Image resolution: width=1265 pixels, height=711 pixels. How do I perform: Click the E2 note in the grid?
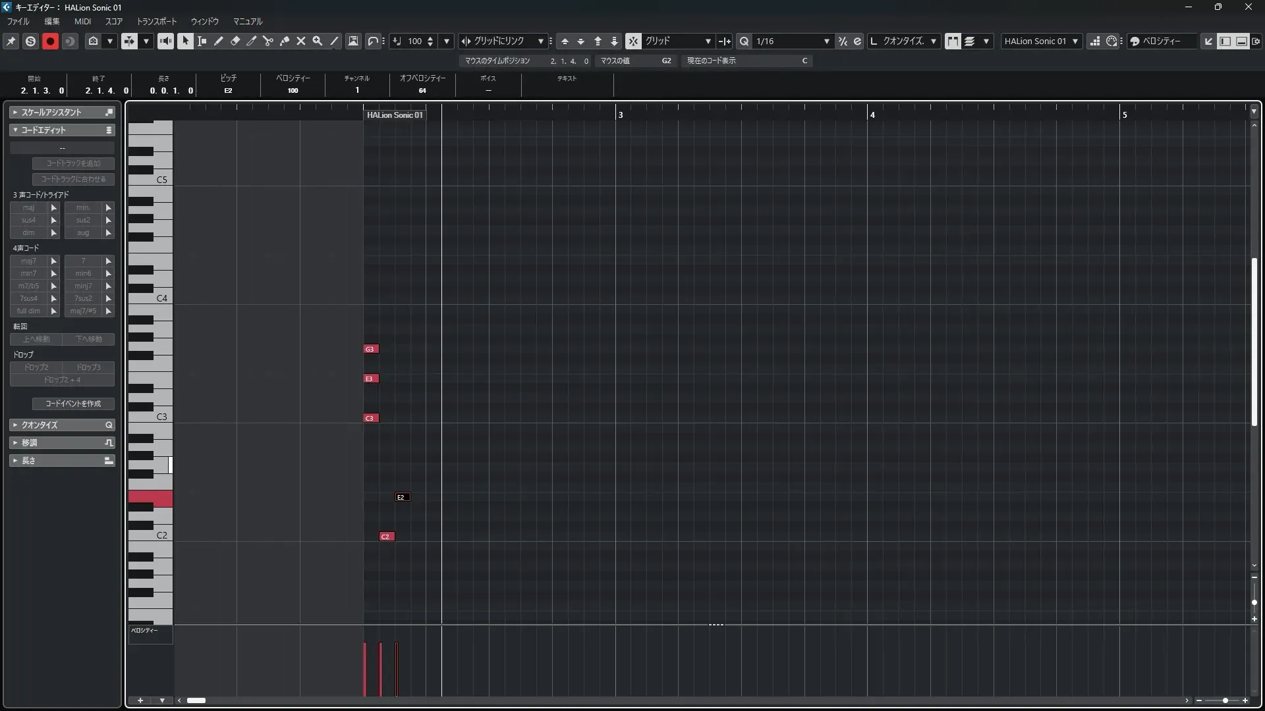[x=402, y=497]
